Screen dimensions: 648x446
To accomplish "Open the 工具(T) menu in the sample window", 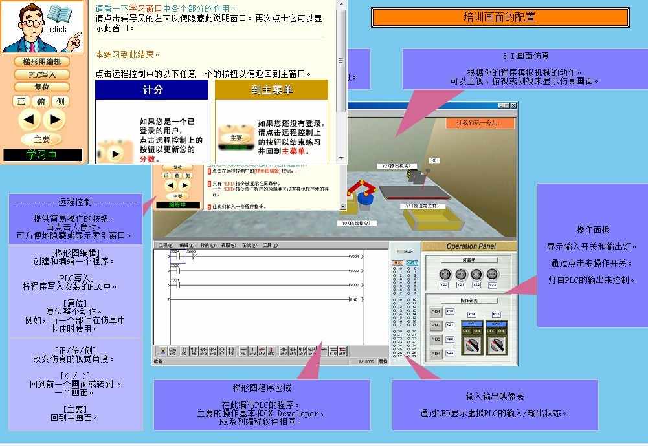I will click(270, 245).
